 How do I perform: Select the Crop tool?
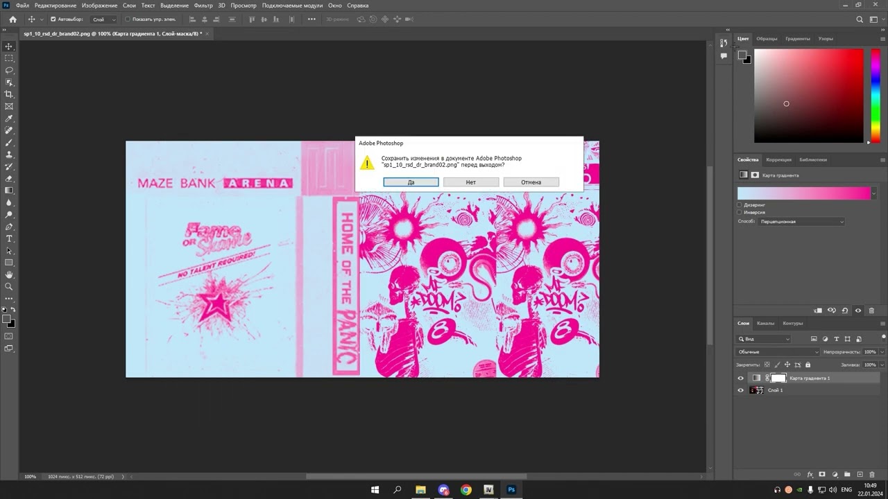coord(9,94)
